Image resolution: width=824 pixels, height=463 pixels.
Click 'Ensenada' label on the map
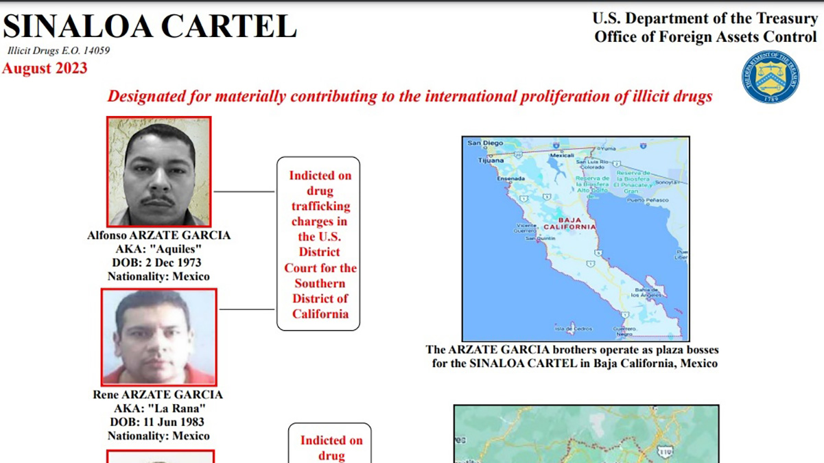pos(511,178)
